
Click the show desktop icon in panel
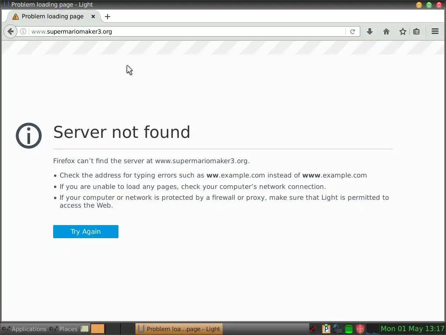point(84,329)
